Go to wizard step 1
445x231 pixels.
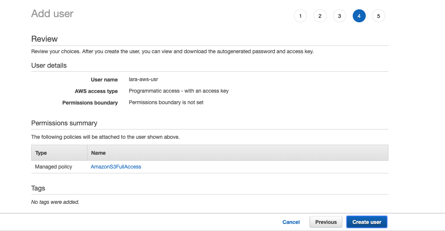(300, 16)
